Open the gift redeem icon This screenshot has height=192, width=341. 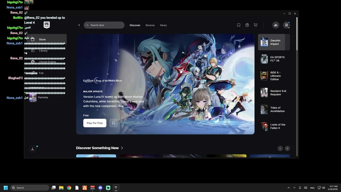tap(247, 25)
